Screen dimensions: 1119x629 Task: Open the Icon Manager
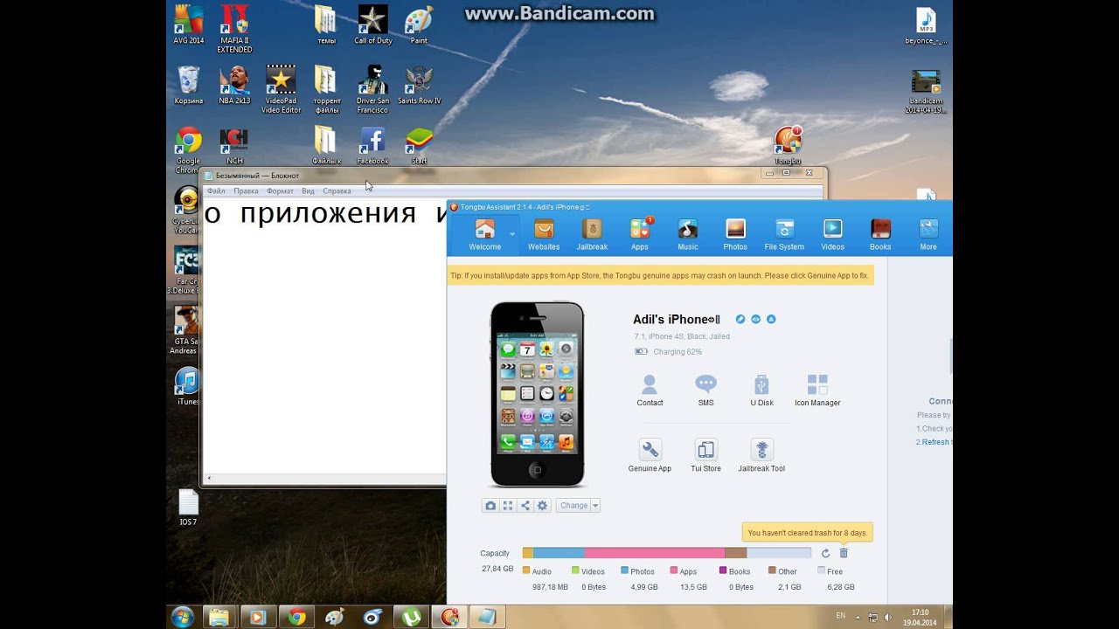817,391
